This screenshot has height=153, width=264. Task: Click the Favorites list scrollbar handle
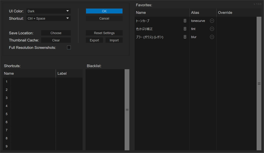(x=259, y=84)
